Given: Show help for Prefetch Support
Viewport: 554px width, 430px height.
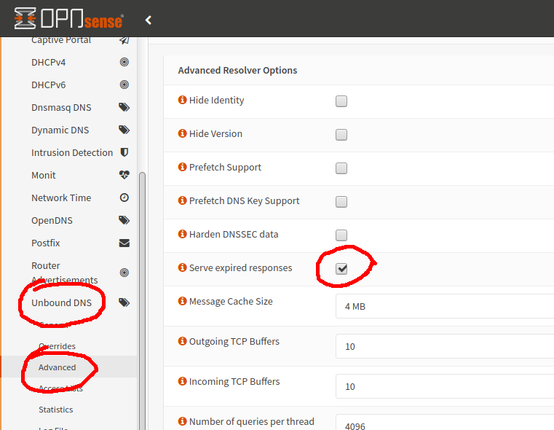Looking at the screenshot, I should (x=182, y=167).
